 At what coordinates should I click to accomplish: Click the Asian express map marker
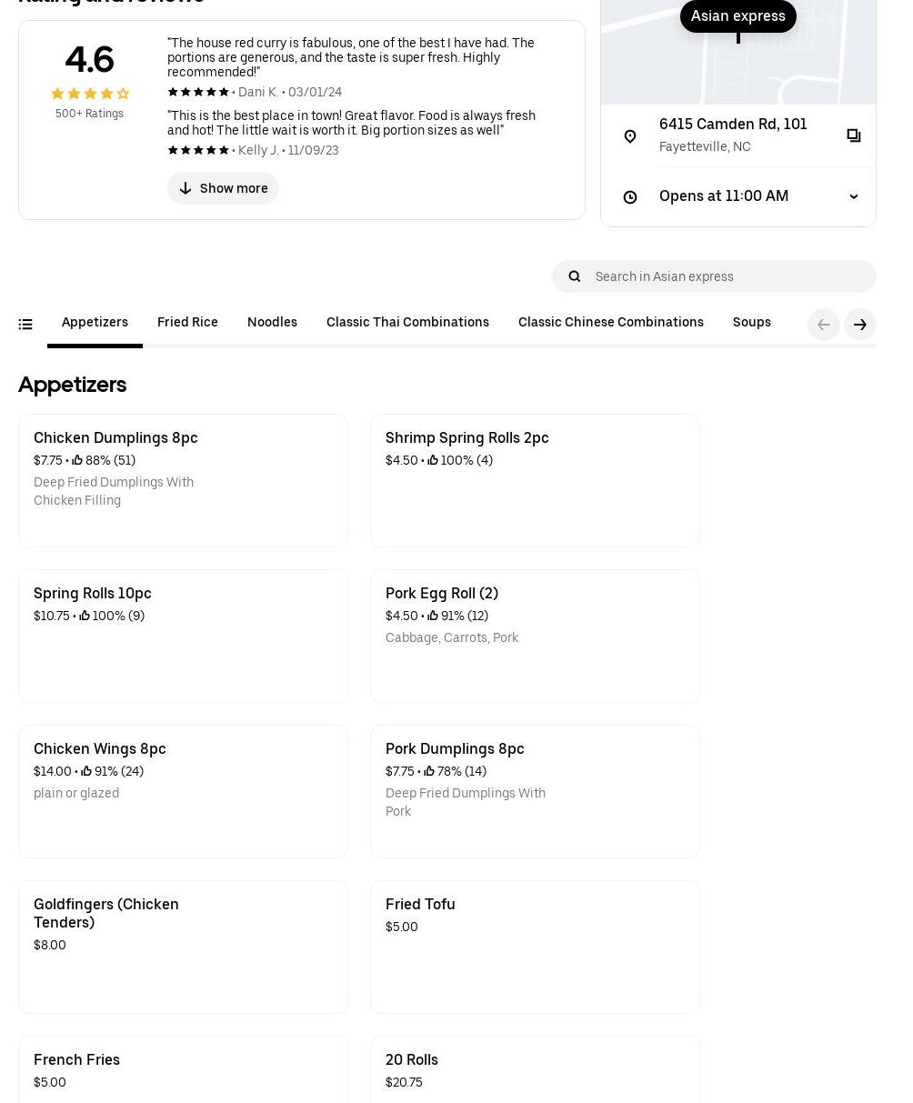pyautogui.click(x=737, y=16)
